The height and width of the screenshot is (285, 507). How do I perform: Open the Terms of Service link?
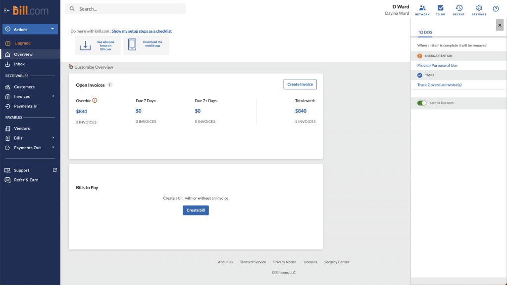coord(253,262)
